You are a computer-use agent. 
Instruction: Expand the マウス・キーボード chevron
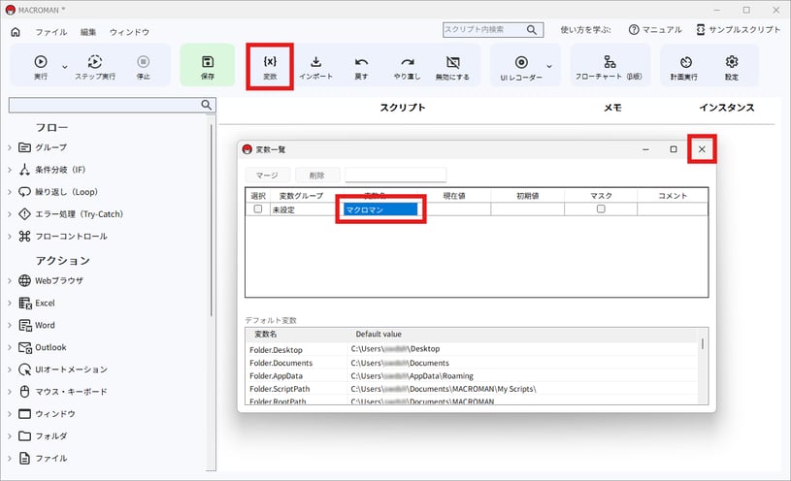coord(9,391)
